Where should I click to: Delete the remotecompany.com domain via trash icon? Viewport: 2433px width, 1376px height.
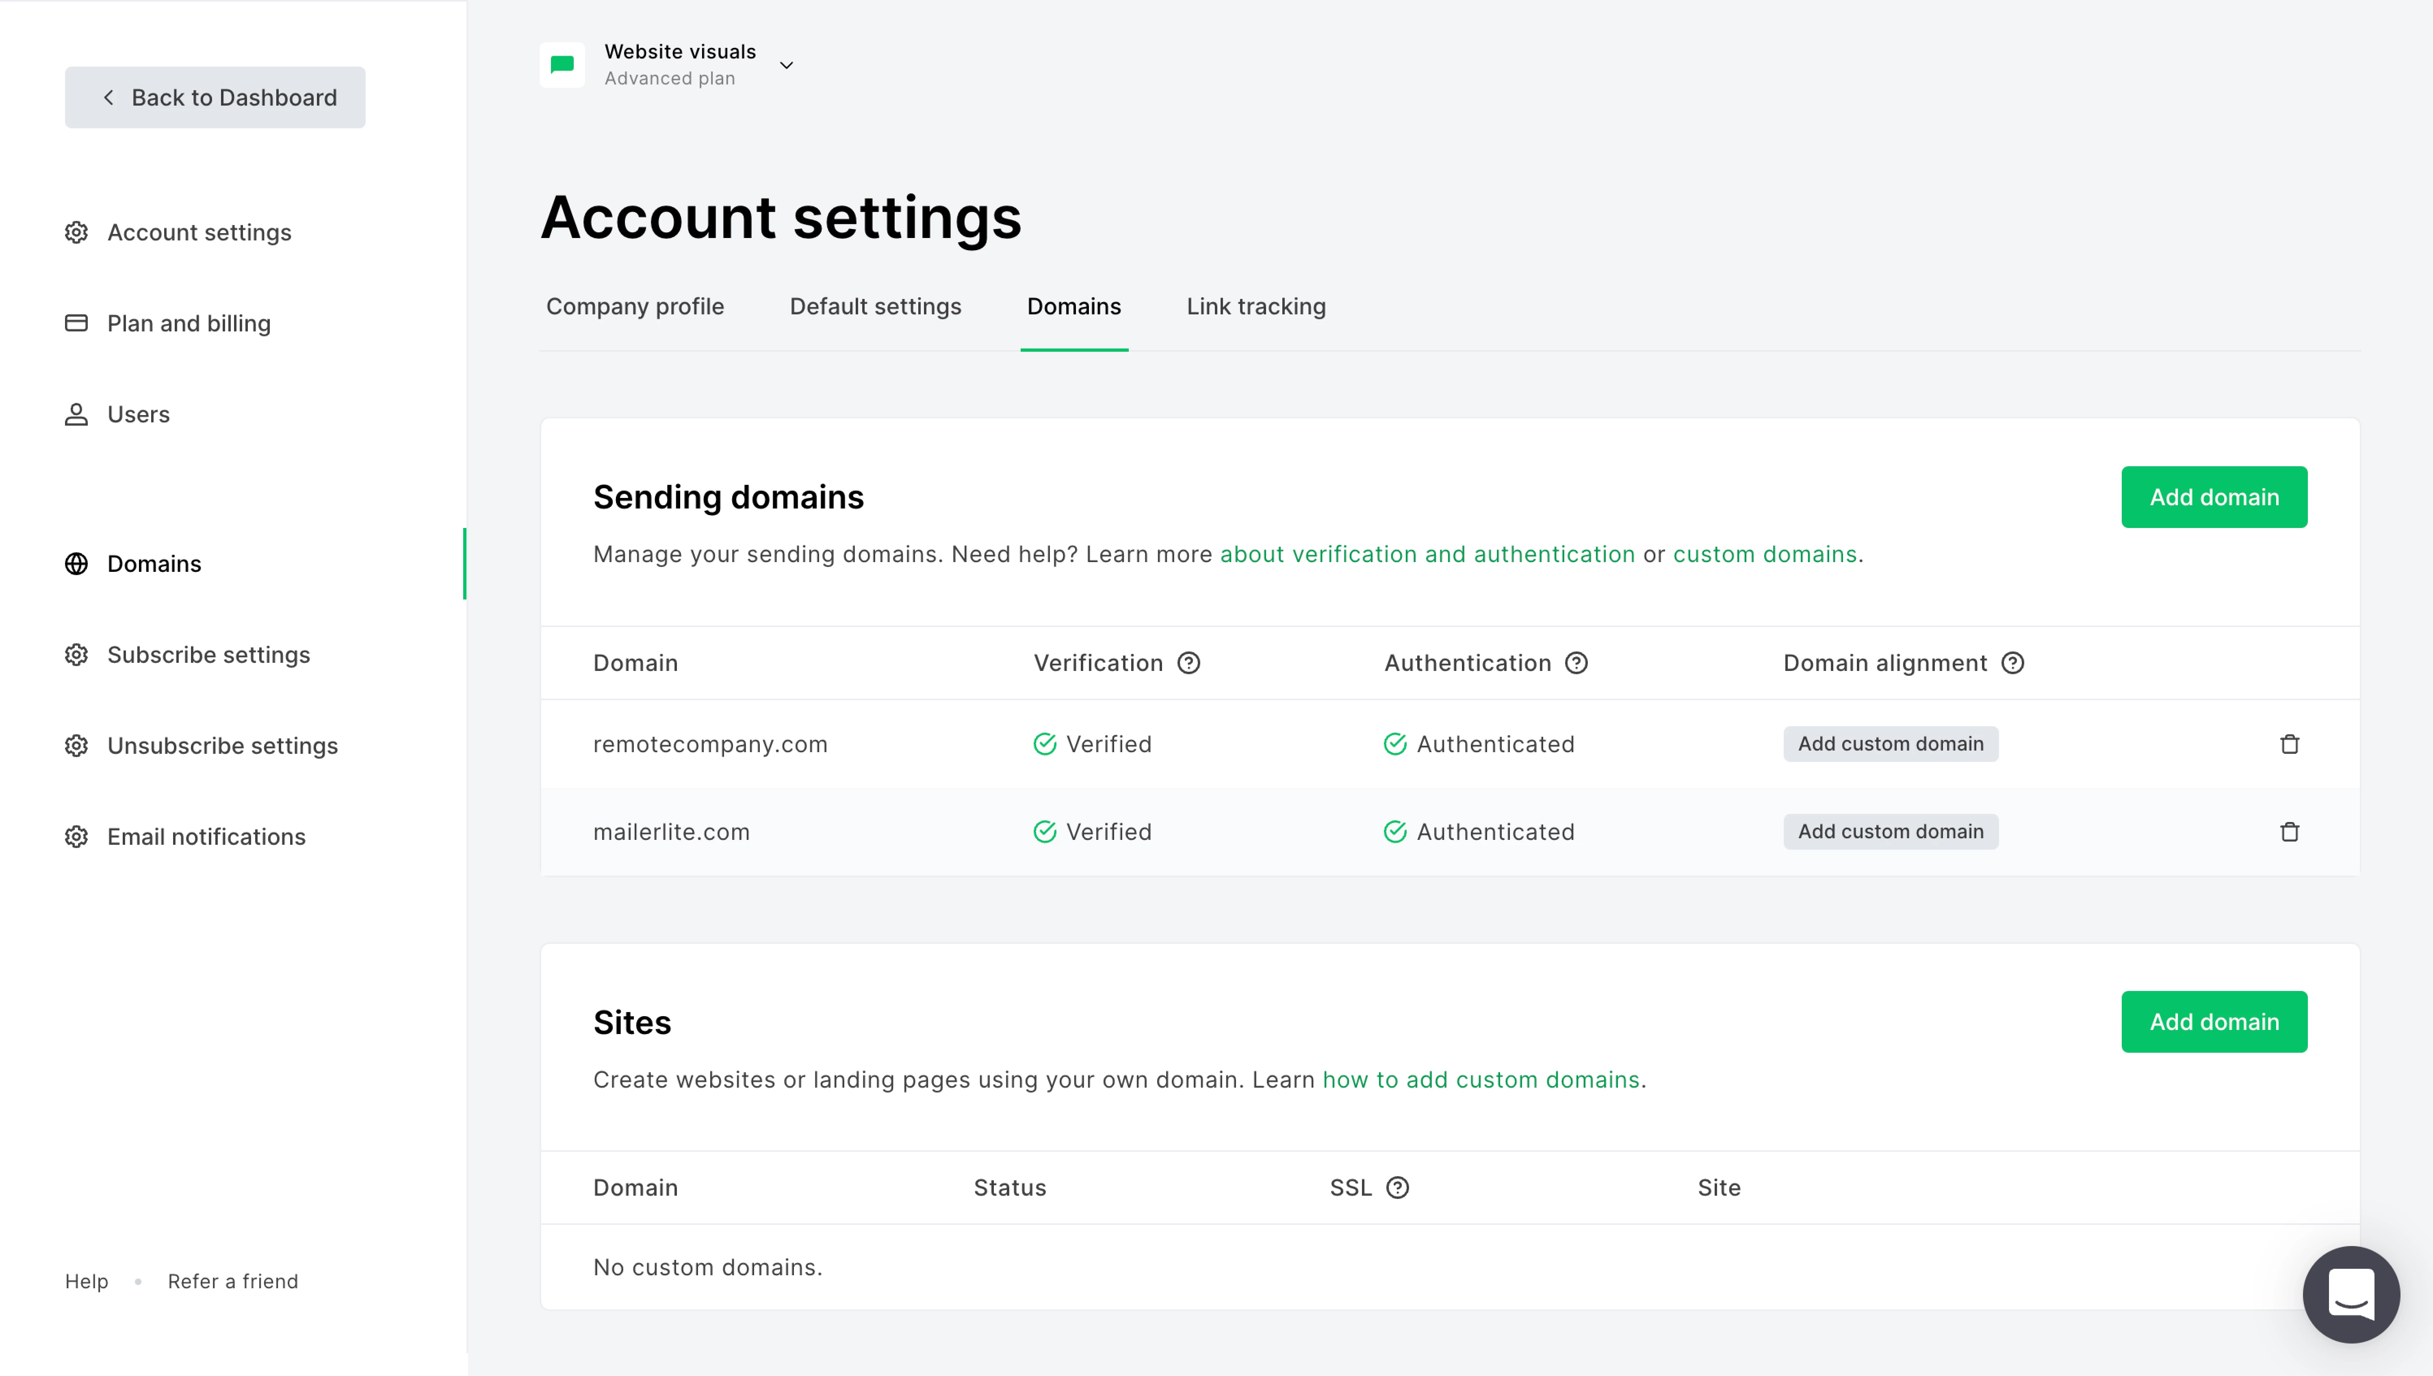pyautogui.click(x=2288, y=744)
